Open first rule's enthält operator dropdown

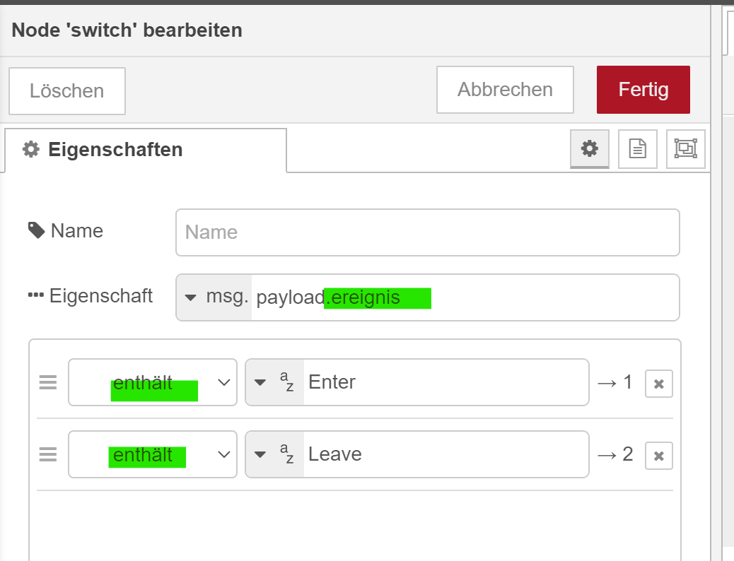click(x=153, y=383)
